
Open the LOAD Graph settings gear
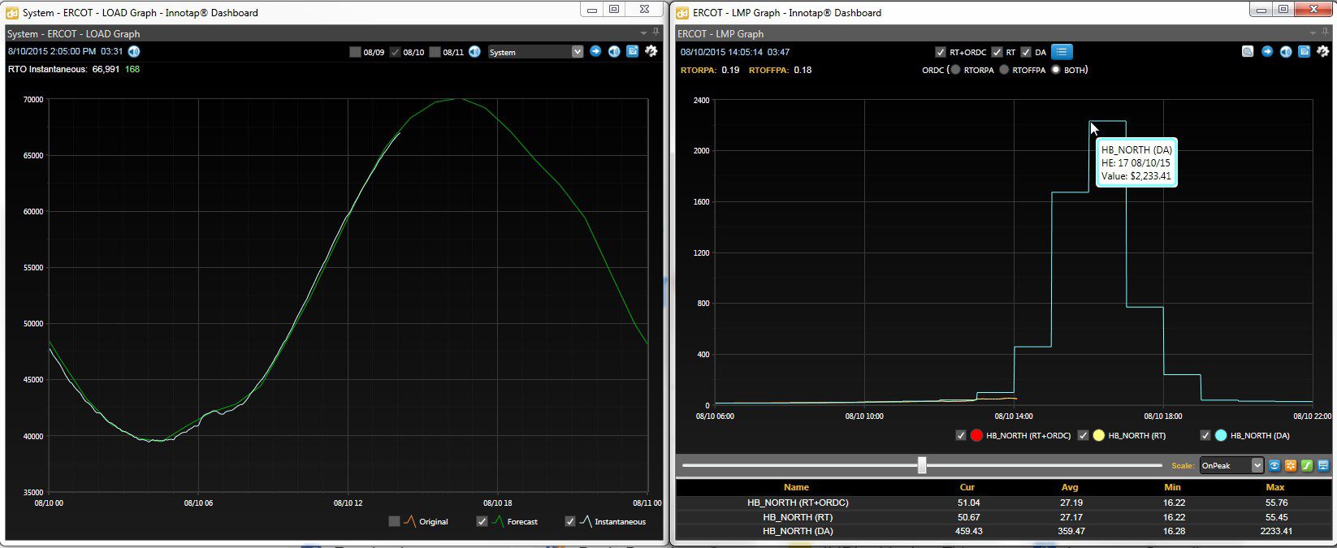(x=651, y=51)
